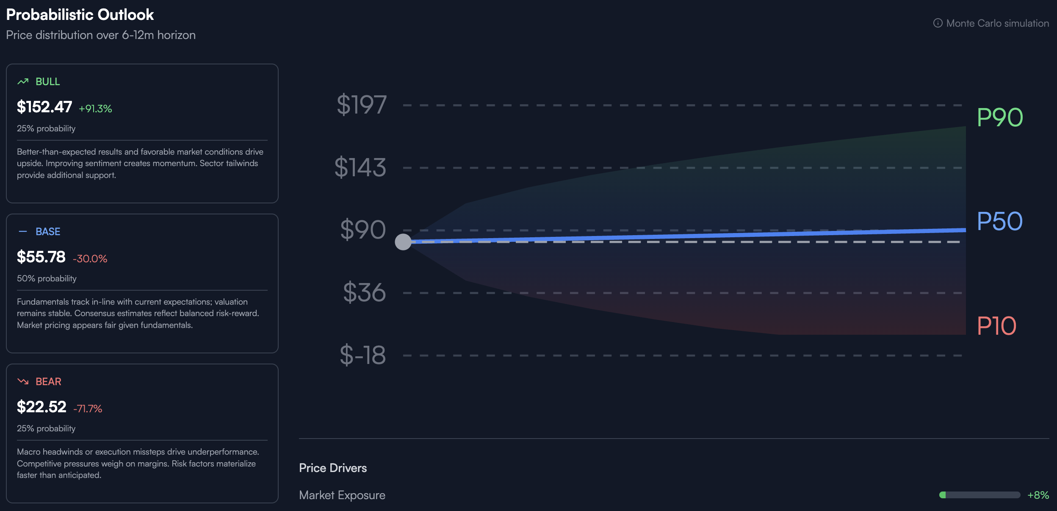Screen dimensions: 1057x511
Task: Click the P50 percentile marker
Action: (x=999, y=221)
